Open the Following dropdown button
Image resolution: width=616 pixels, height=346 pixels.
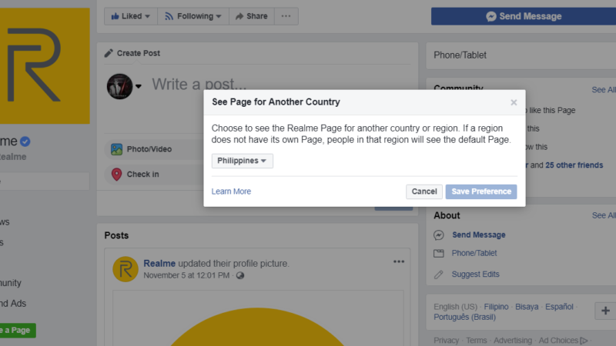tap(193, 16)
